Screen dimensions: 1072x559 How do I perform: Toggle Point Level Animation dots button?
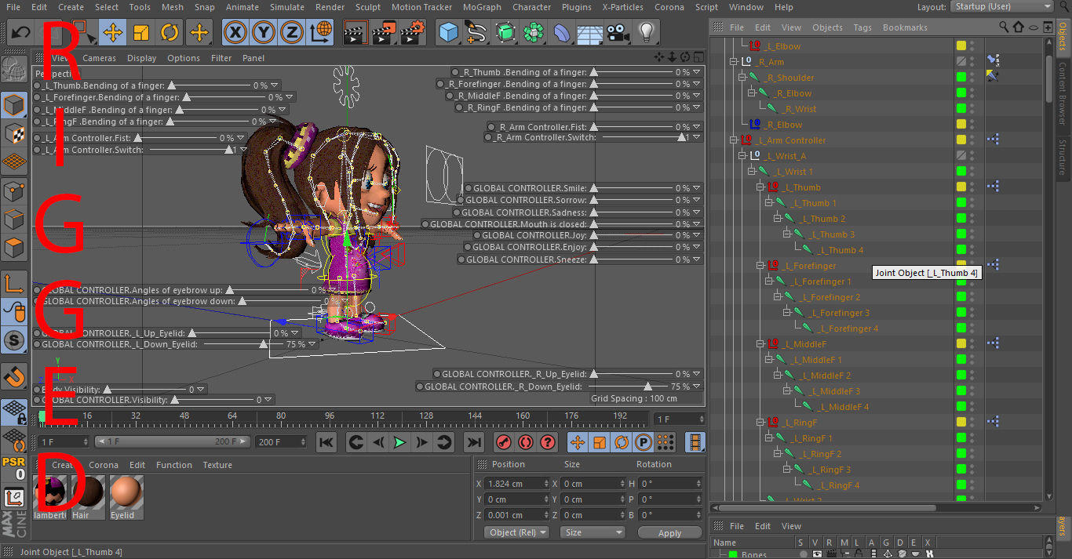665,442
